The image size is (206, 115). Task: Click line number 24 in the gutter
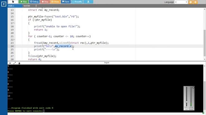click(x=12, y=46)
